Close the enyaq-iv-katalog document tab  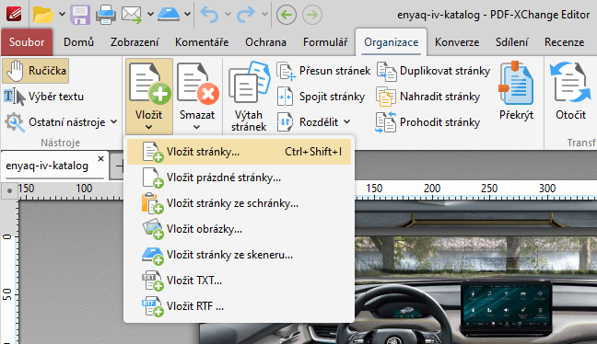[x=100, y=158]
